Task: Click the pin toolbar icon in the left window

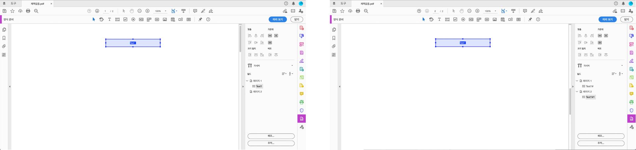Action: click(x=200, y=19)
